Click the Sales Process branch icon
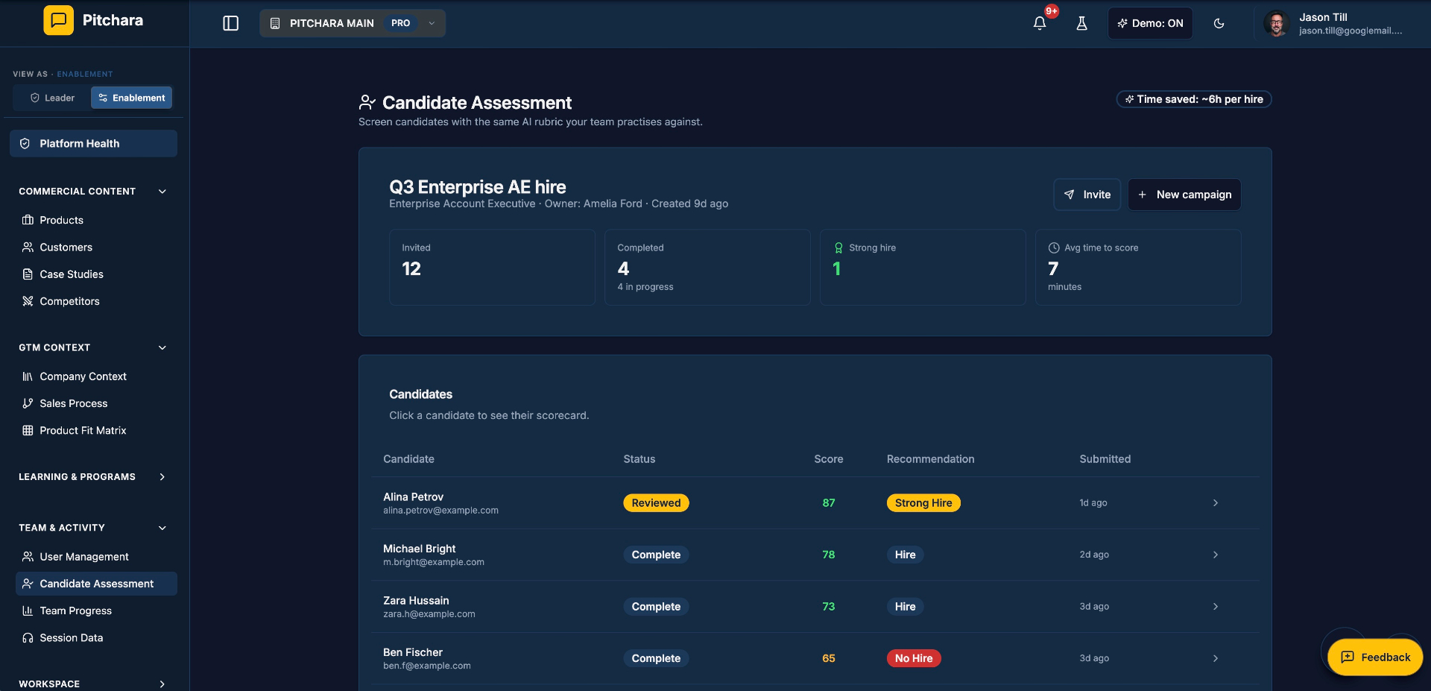The image size is (1431, 691). (x=28, y=403)
